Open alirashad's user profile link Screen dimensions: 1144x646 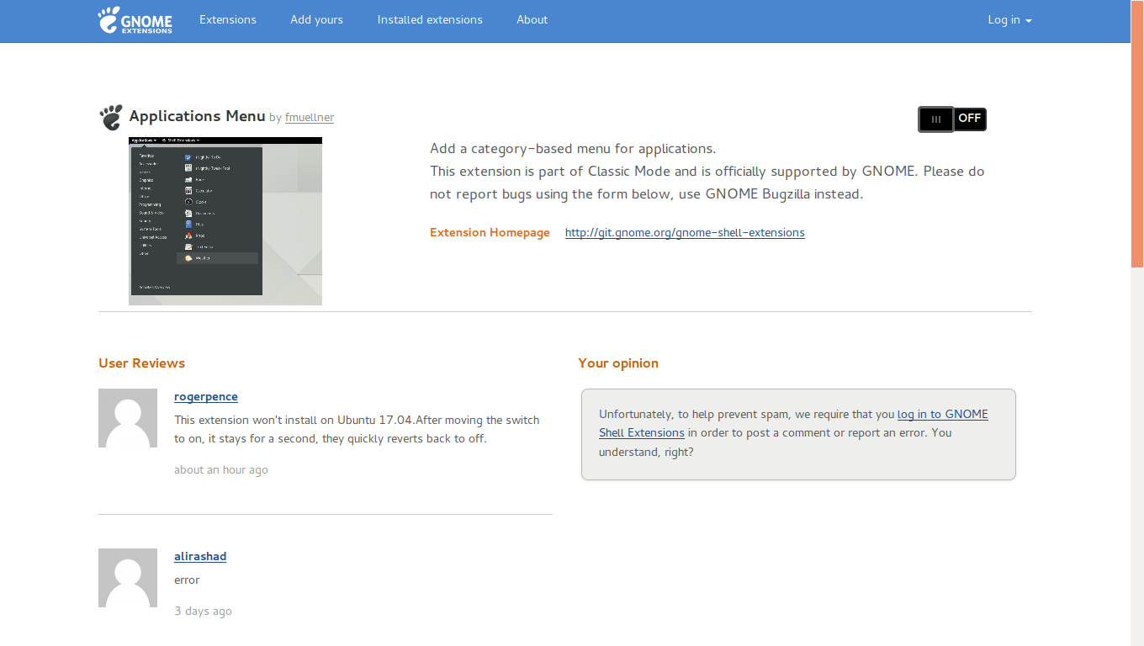pos(200,557)
